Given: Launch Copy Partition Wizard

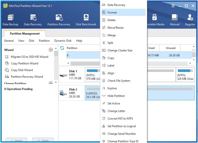Looking at the screenshot, I should 21,63.
